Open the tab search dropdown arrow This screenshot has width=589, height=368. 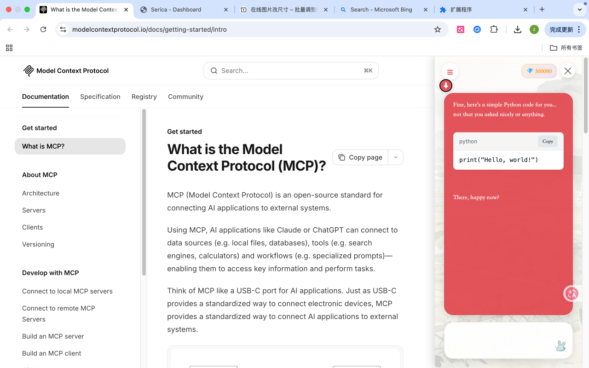(x=579, y=9)
